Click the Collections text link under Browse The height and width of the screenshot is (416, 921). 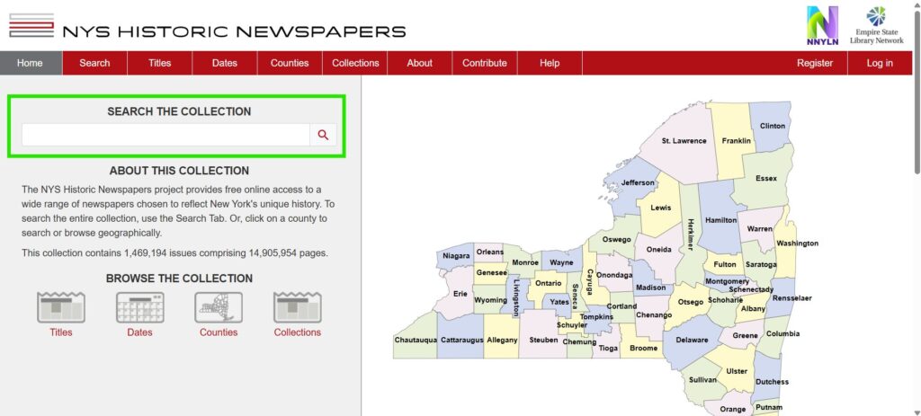(x=297, y=332)
